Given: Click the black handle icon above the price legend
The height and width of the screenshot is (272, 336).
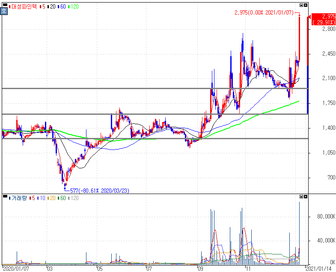Looking at the screenshot, I should [x=5, y=5].
